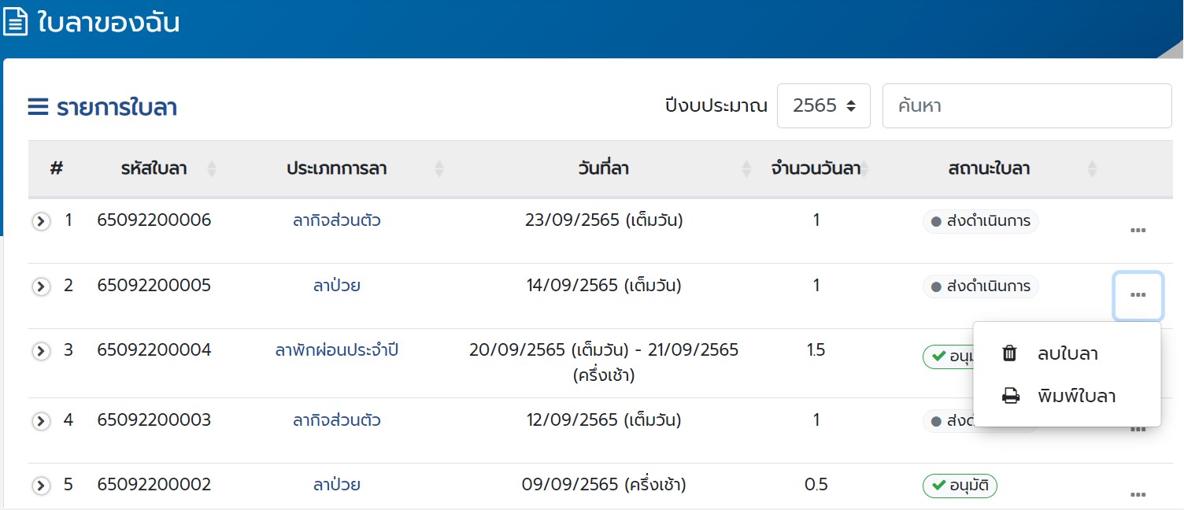The height and width of the screenshot is (510, 1184).
Task: Click the ลาป่วย link in row 2
Action: (x=337, y=286)
